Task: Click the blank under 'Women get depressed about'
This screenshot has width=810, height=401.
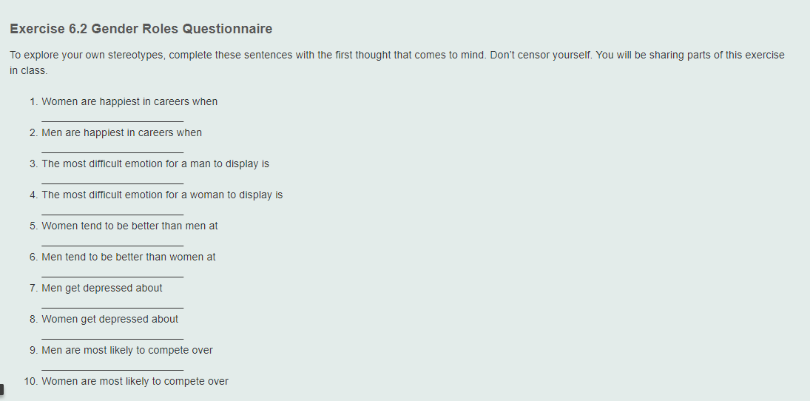Action: pyautogui.click(x=112, y=335)
